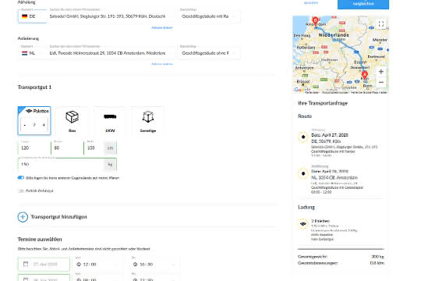Click the 'speichern' link near top right
The image size is (421, 281).
click(311, 2)
